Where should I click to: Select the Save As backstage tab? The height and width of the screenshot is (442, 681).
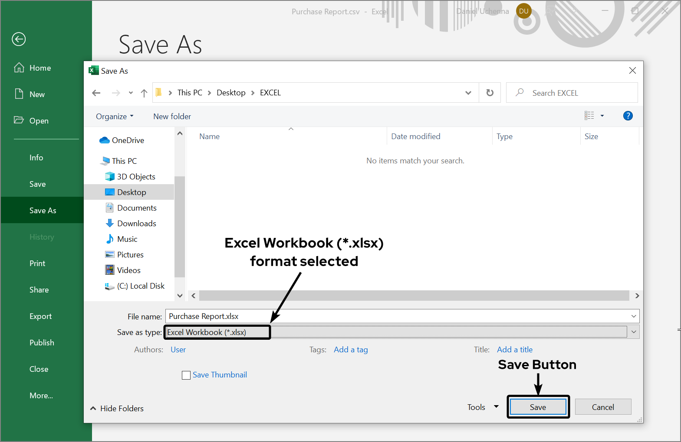coord(43,211)
